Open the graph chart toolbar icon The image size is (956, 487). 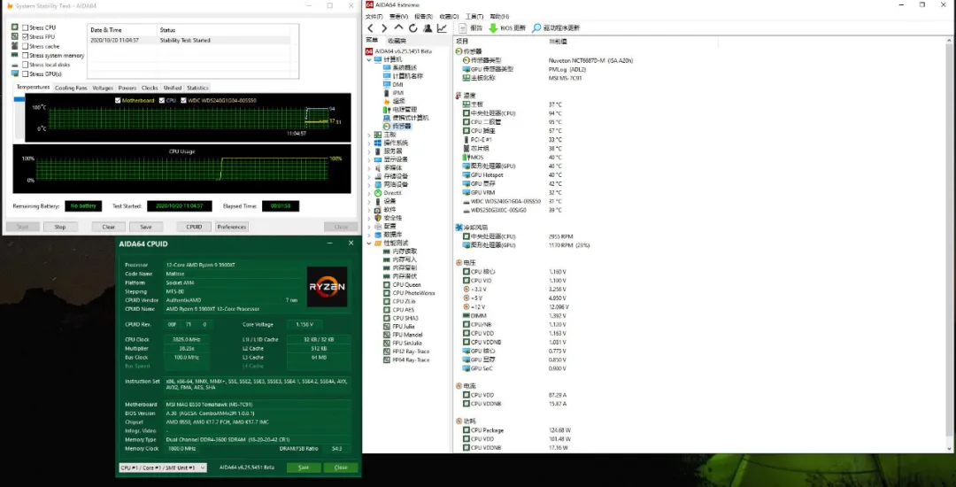point(442,28)
